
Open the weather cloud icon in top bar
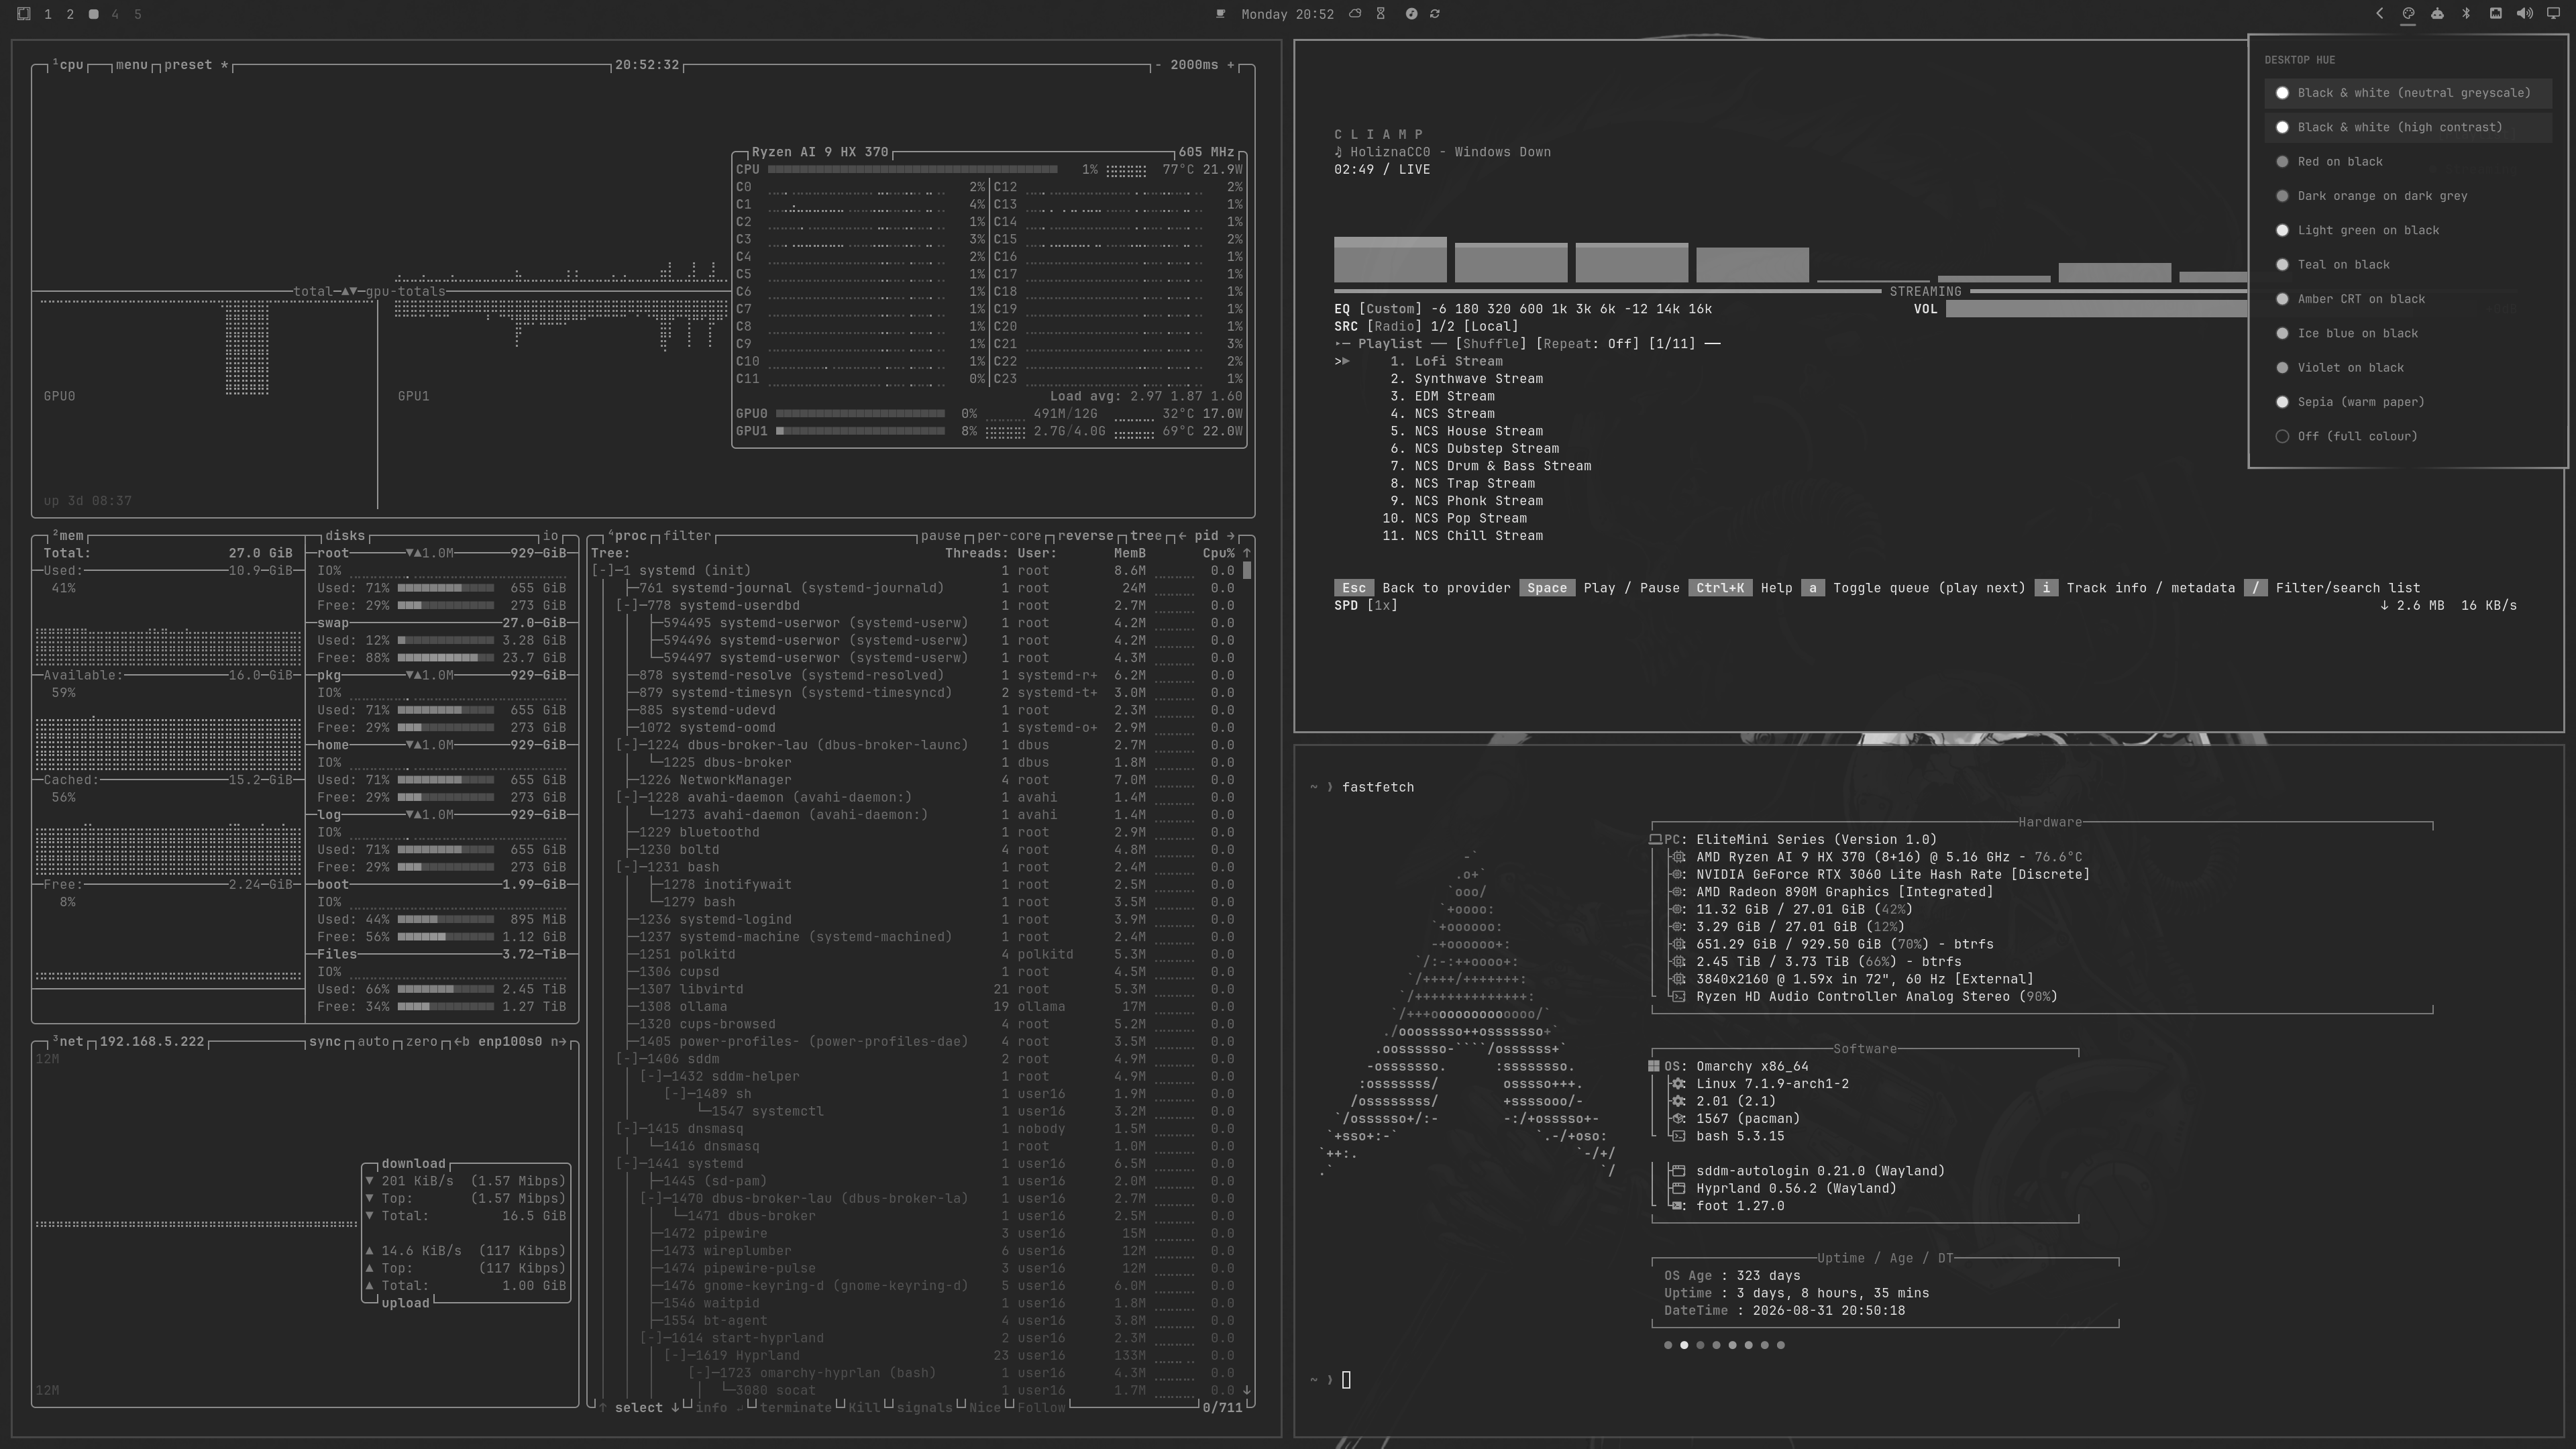1355,14
